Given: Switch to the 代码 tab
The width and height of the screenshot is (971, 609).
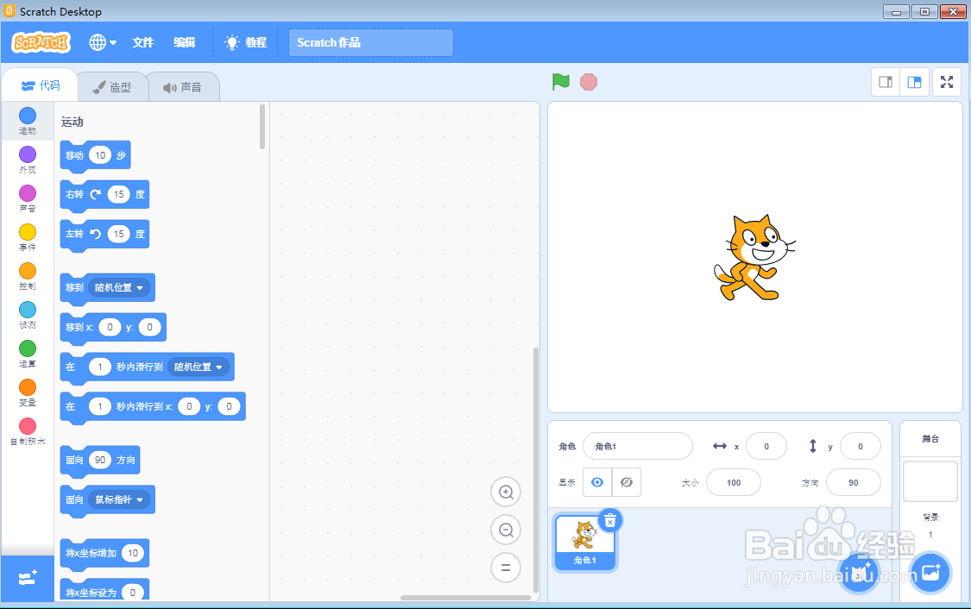Looking at the screenshot, I should pos(41,86).
